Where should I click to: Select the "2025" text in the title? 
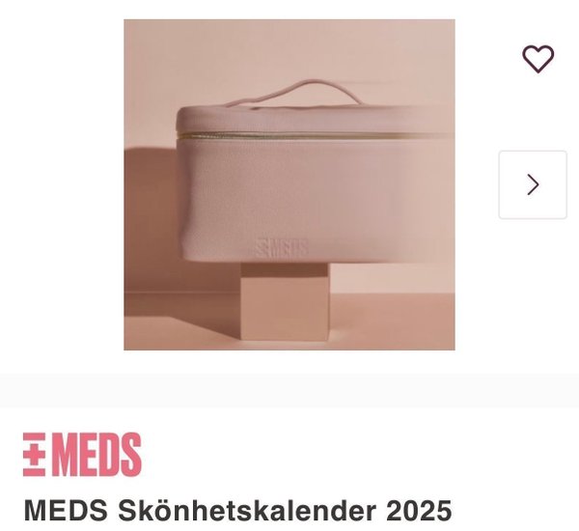click(419, 511)
